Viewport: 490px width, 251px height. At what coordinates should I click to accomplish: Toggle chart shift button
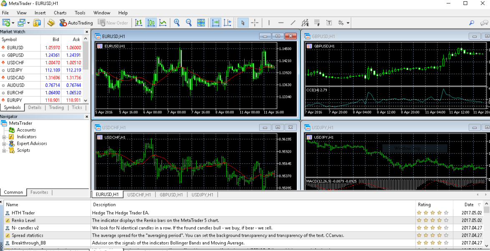point(227,23)
